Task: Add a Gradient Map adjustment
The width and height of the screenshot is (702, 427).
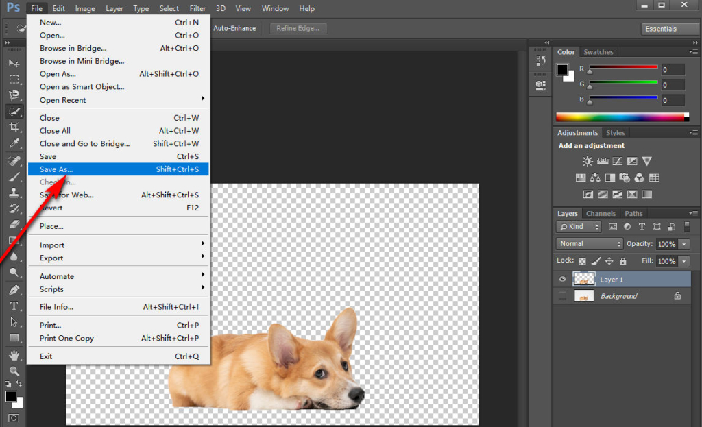Action: 632,195
